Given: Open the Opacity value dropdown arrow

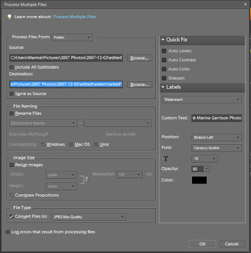Looking at the screenshot, I should click(207, 169).
